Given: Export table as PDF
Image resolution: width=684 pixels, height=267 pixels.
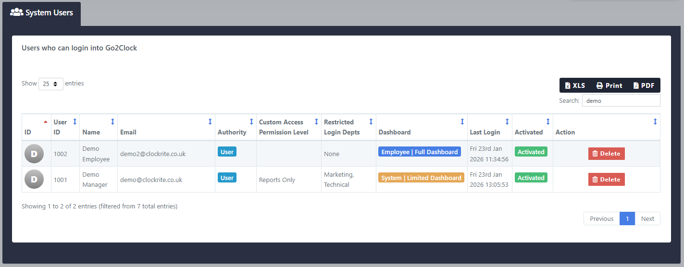Looking at the screenshot, I should (644, 85).
